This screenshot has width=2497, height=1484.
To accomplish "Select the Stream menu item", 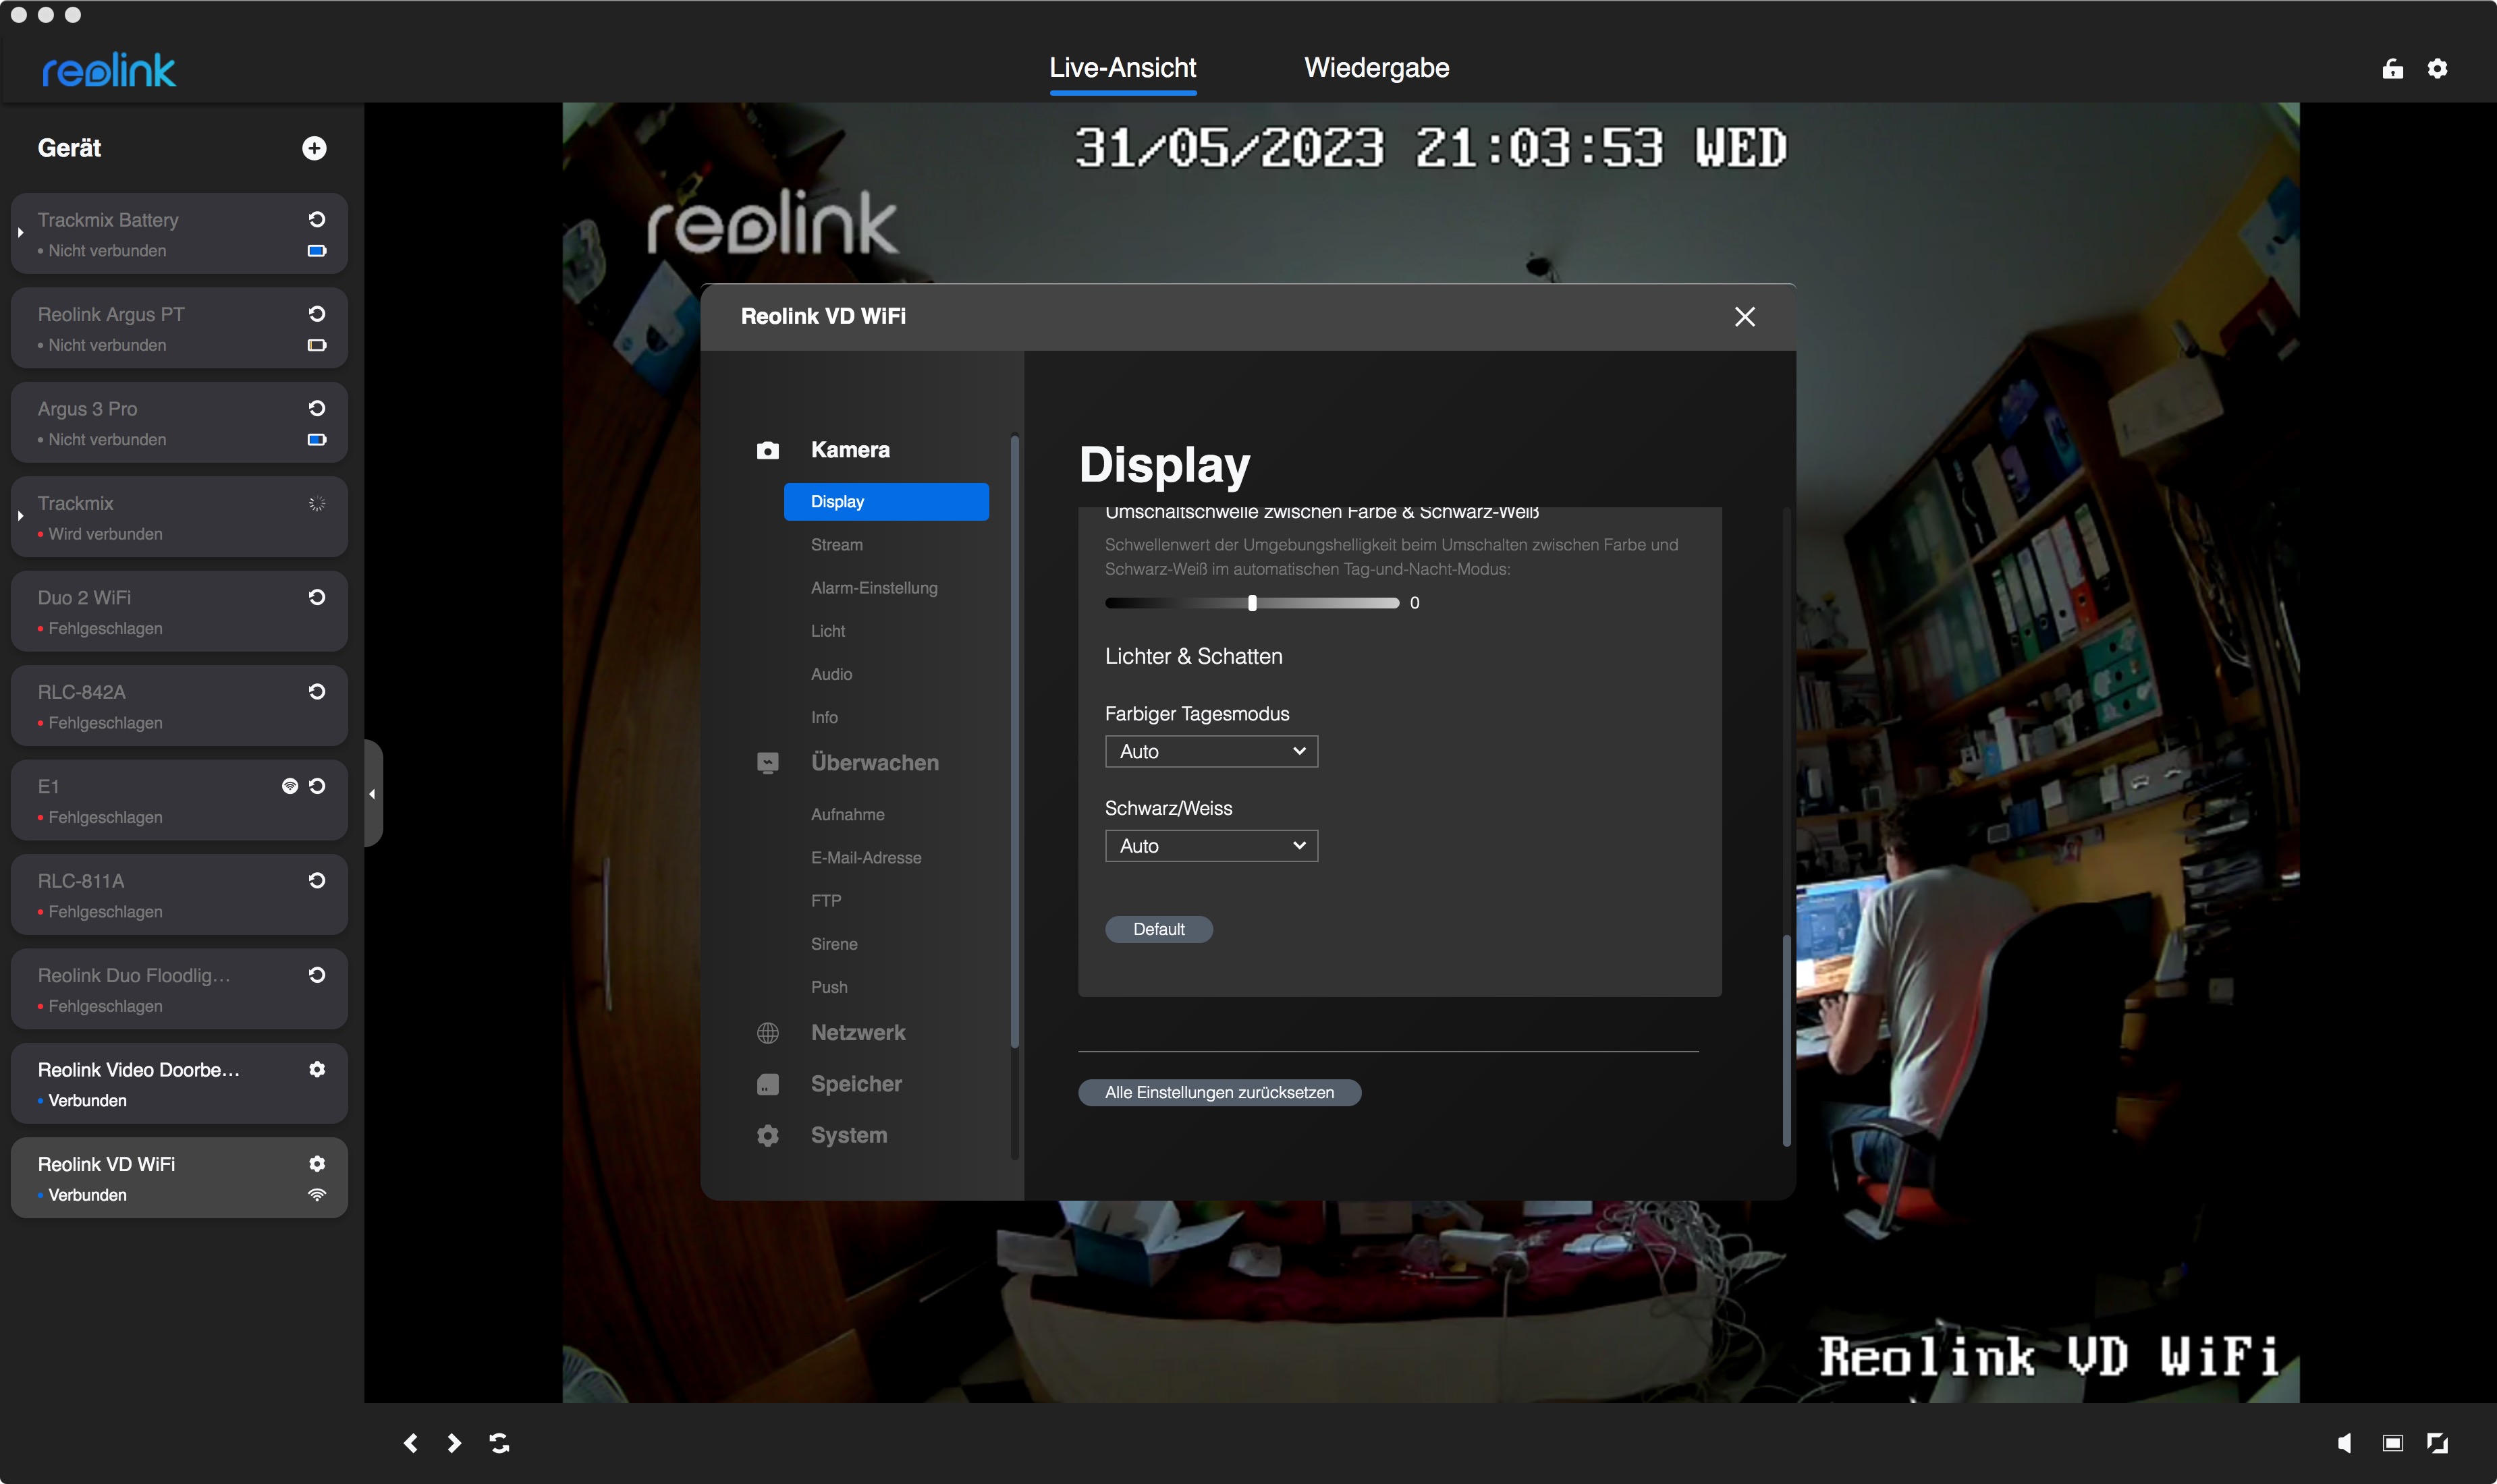I will 836,544.
